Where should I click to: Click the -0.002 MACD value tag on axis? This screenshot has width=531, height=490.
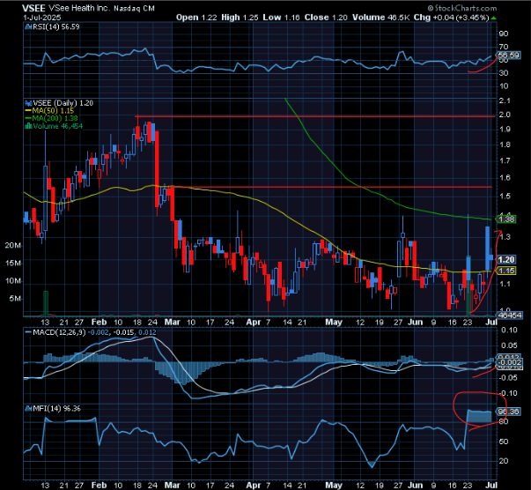coord(509,362)
